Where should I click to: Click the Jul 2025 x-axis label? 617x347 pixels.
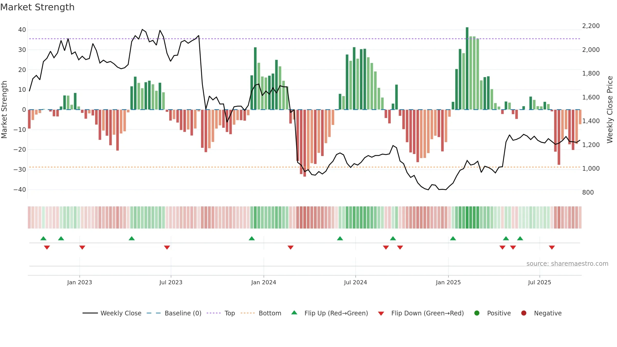pos(539,282)
